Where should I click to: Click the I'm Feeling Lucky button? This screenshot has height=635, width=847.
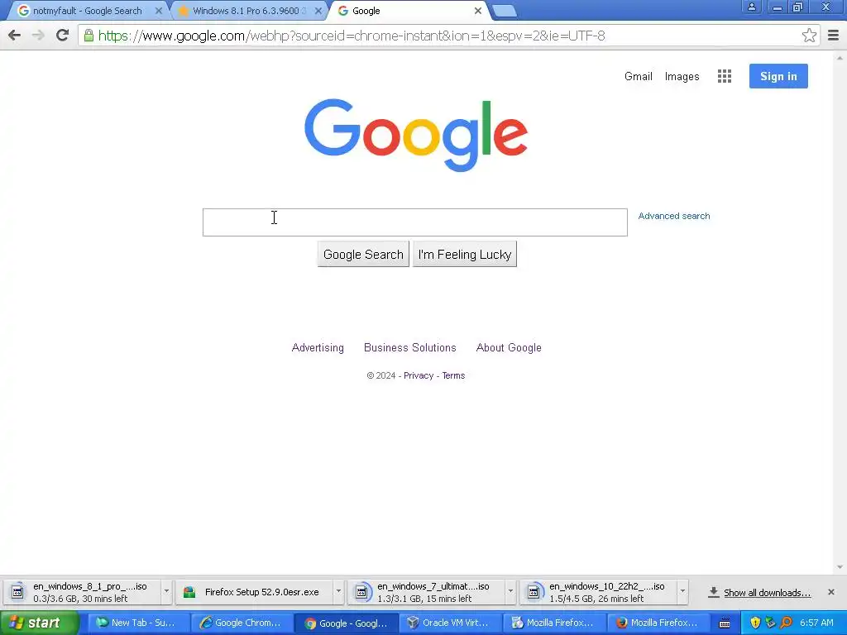(465, 255)
